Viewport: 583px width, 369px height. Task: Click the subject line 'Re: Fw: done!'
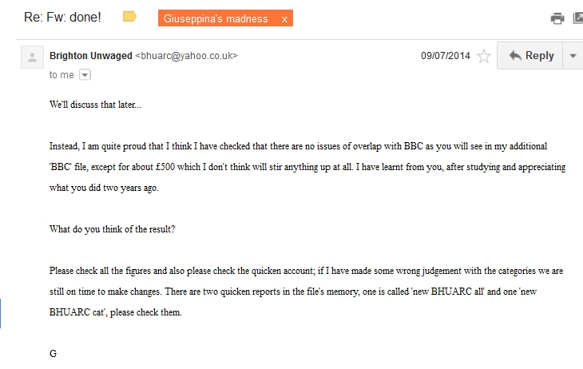61,17
